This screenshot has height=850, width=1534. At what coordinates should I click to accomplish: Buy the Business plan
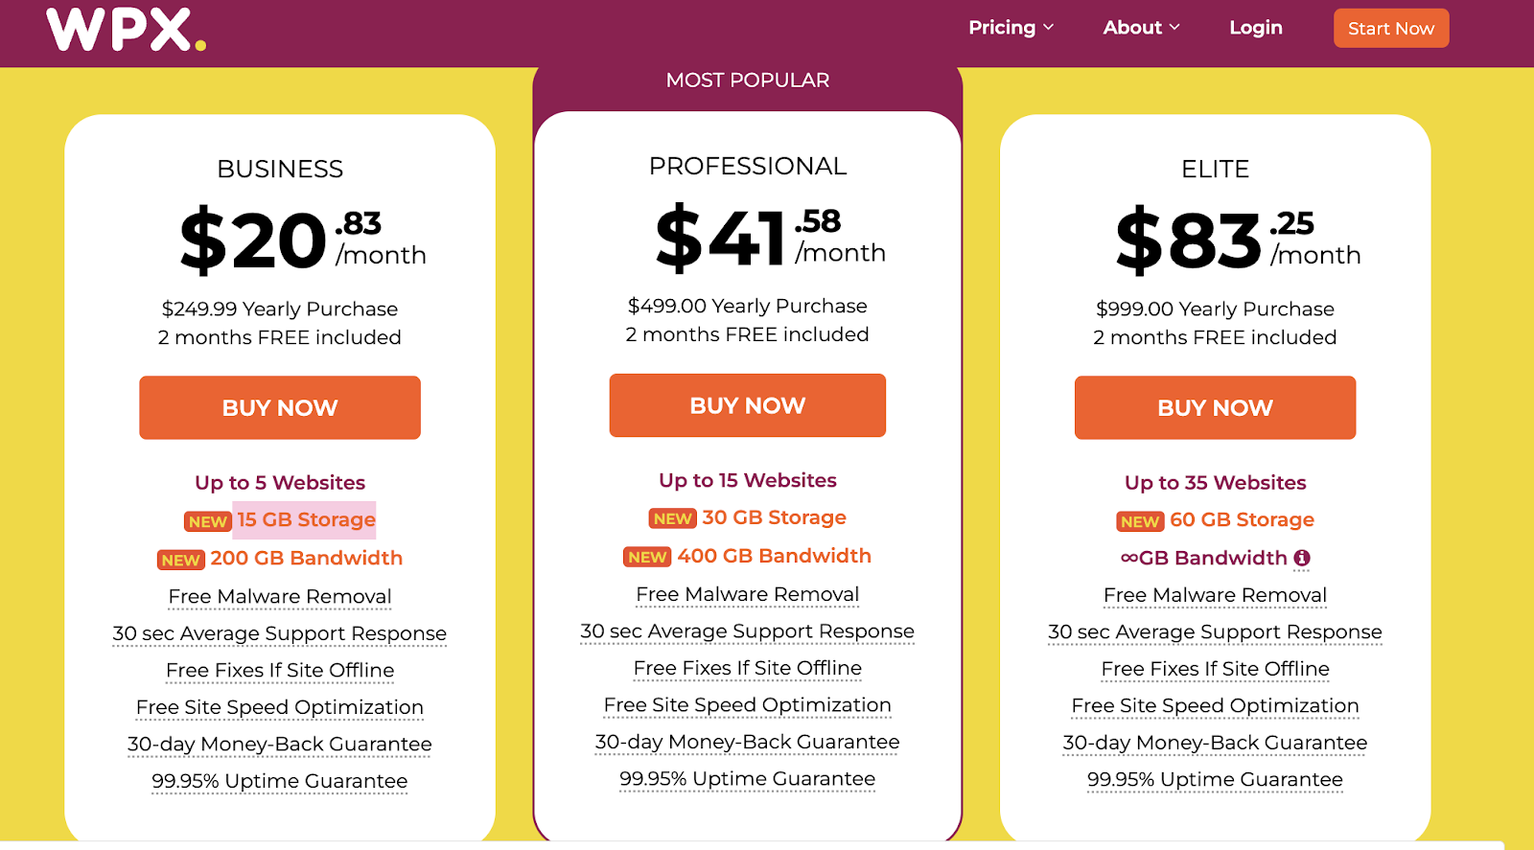(280, 407)
